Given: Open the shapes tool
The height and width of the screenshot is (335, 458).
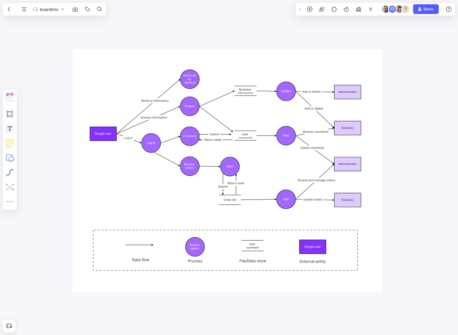Looking at the screenshot, I should [x=9, y=158].
